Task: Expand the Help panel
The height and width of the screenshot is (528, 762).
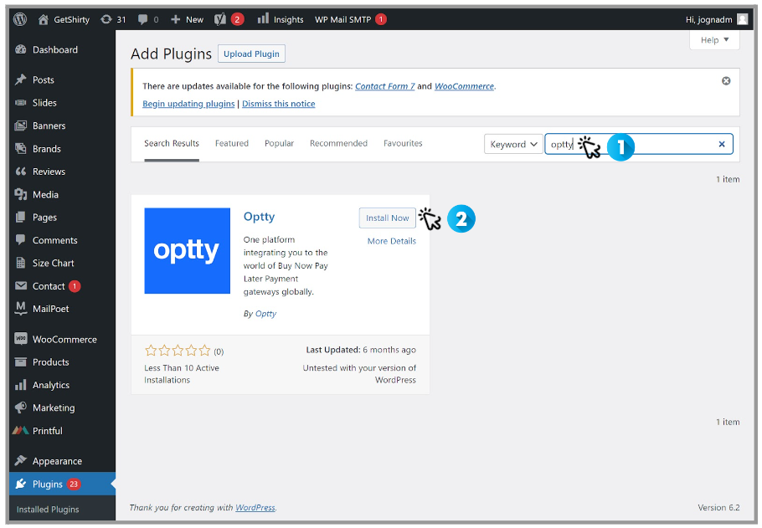Action: coord(714,40)
